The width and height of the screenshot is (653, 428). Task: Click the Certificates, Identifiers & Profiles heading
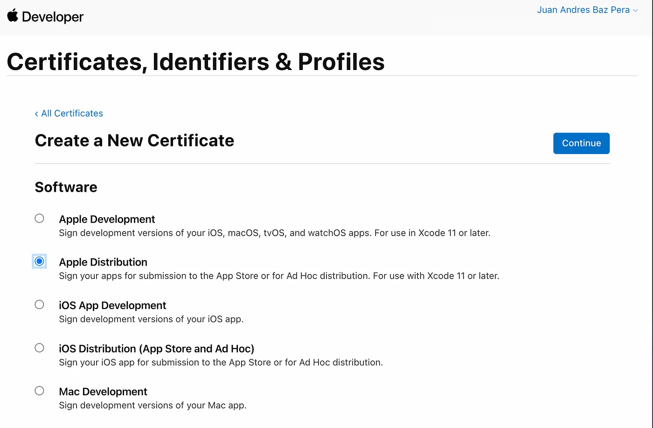[196, 62]
